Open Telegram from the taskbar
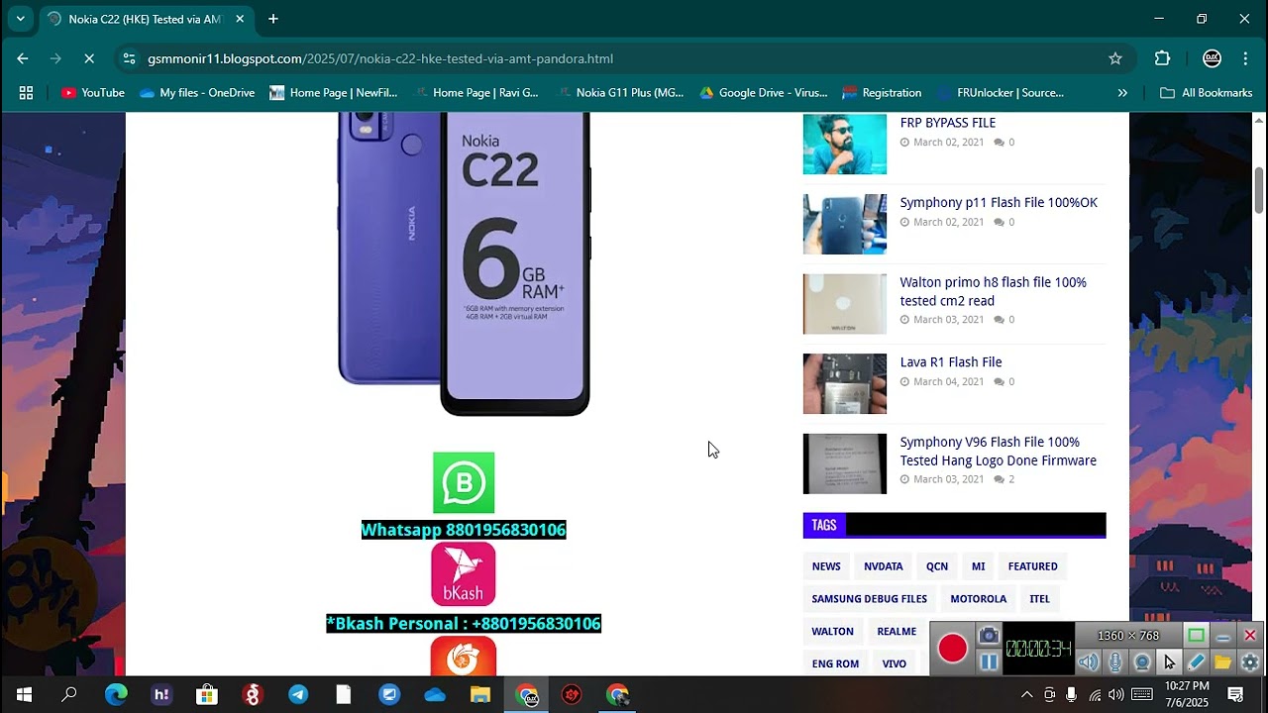Screen dimensions: 1268x713 click(x=298, y=694)
